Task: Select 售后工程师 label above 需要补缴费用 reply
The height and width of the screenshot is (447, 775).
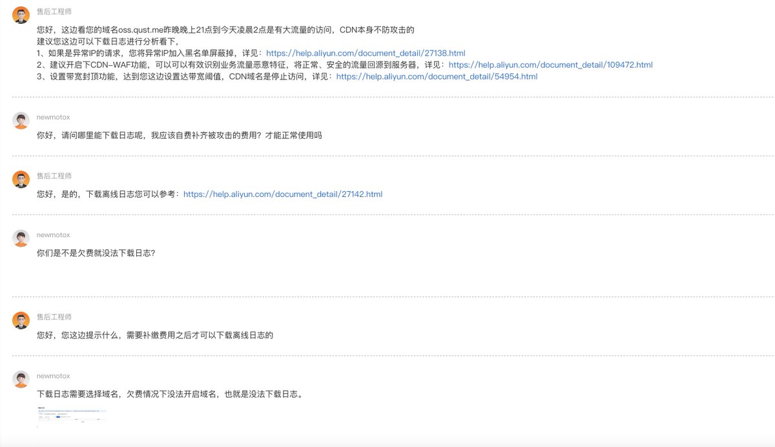Action: pos(54,317)
